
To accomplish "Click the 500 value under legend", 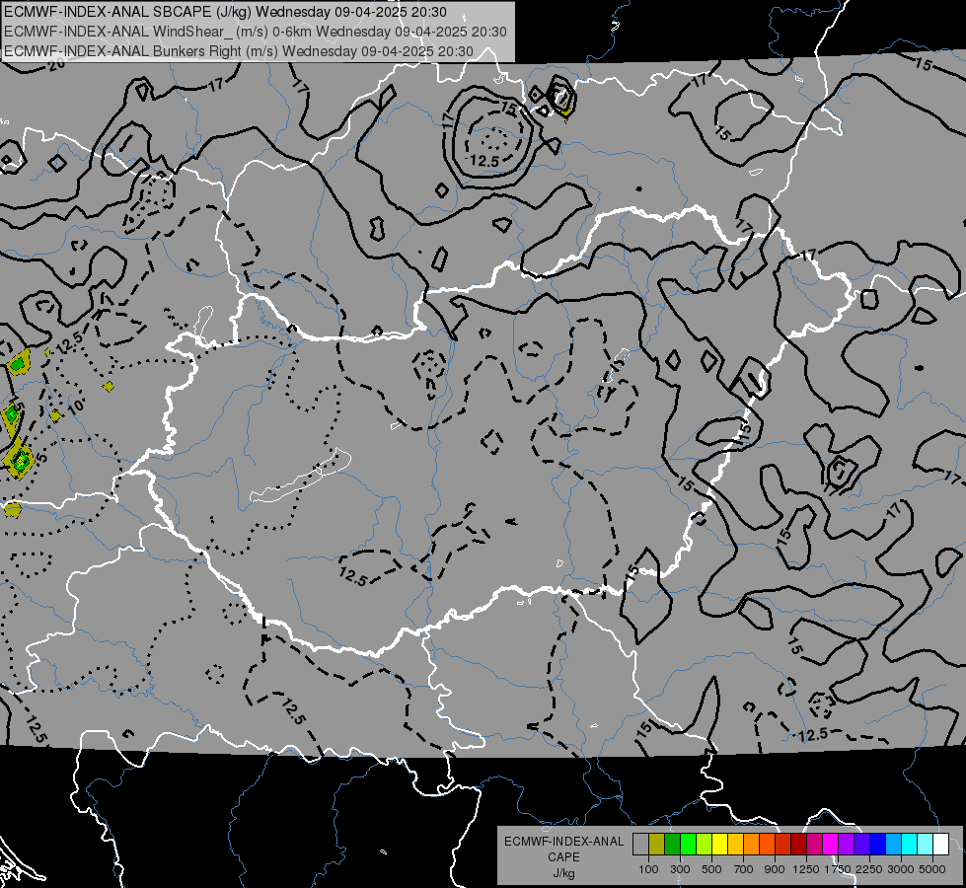I will pyautogui.click(x=711, y=869).
